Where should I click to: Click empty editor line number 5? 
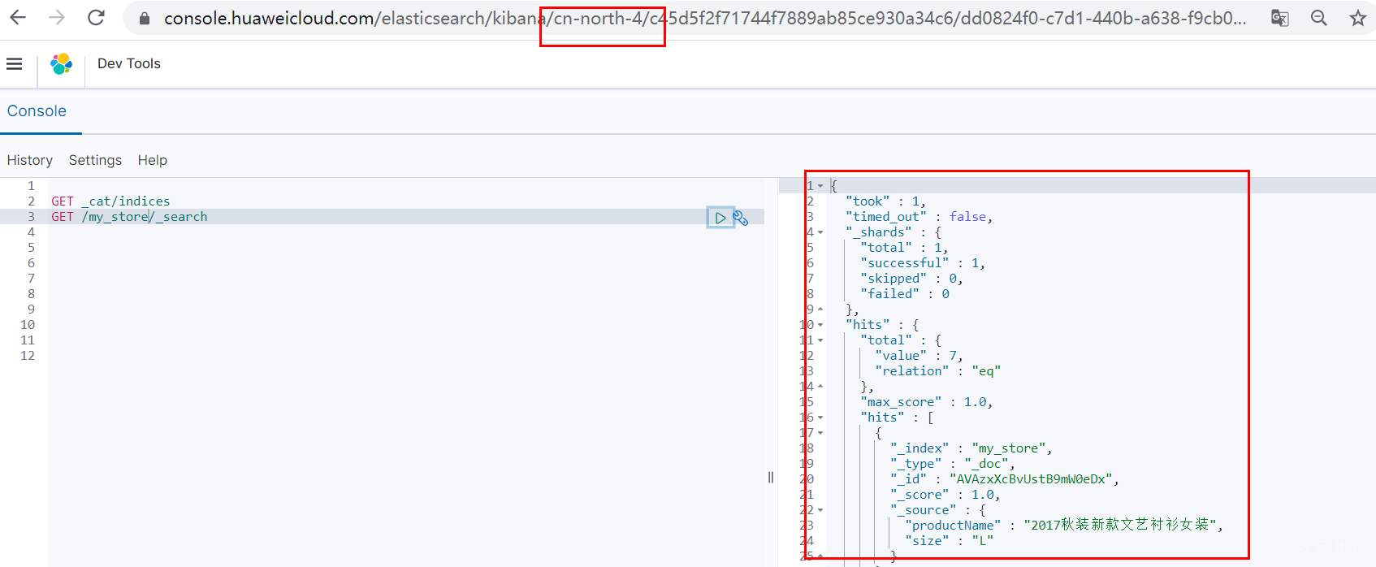tap(31, 248)
